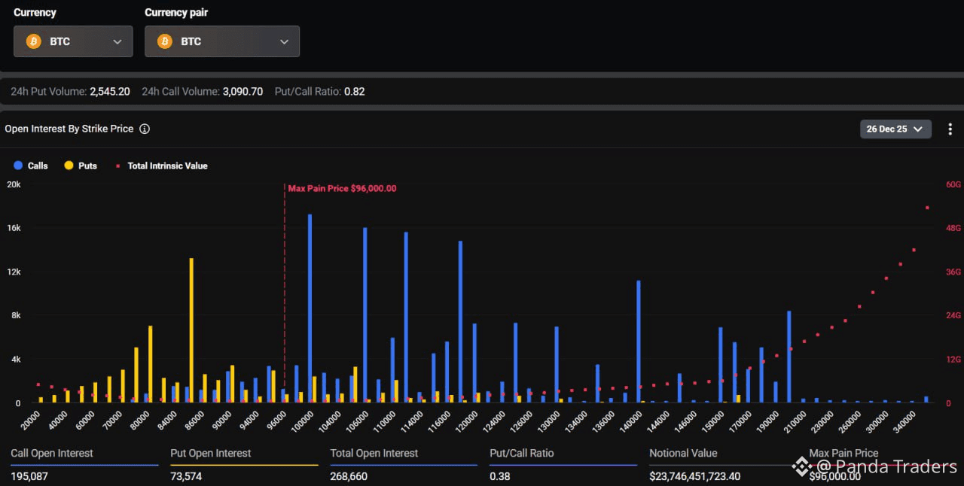Click the yellow Puts legend circle
The height and width of the screenshot is (486, 964).
coord(69,166)
